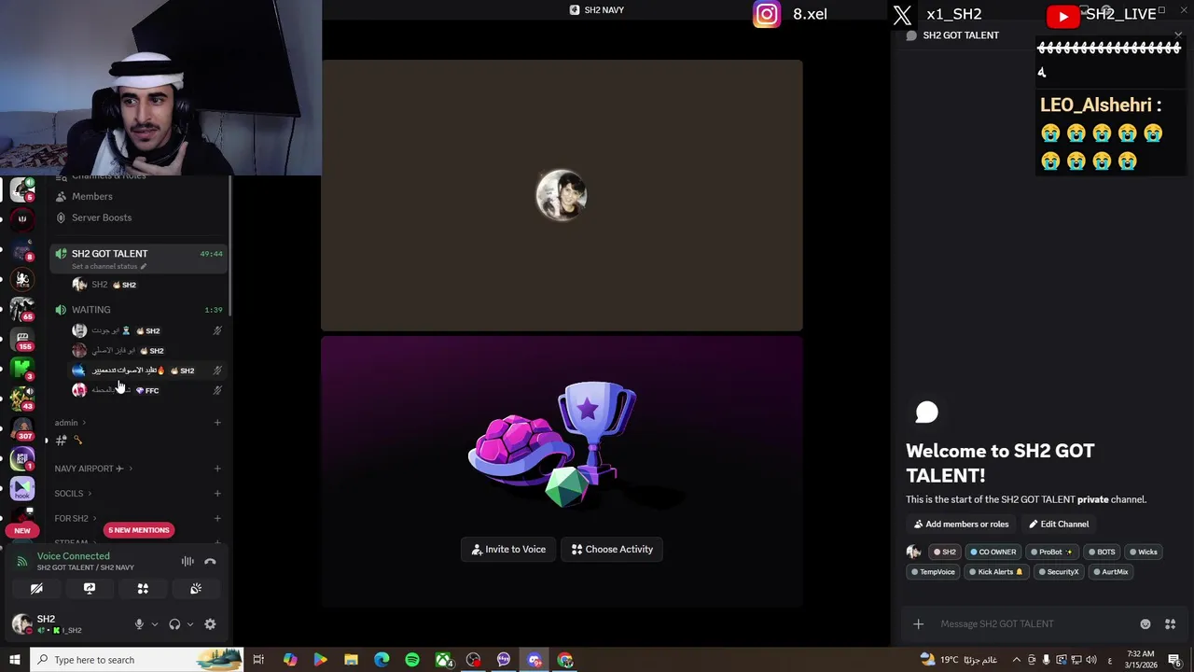The width and height of the screenshot is (1194, 672).
Task: Click the Choose Activity button
Action: (x=612, y=550)
